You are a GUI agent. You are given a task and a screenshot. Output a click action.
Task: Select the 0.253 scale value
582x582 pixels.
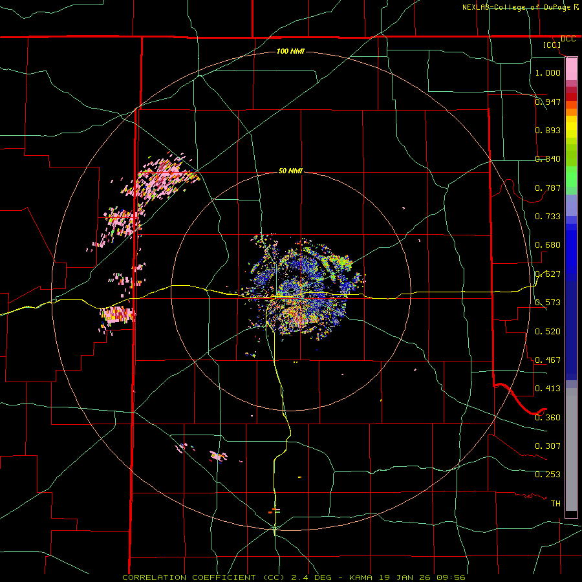click(x=548, y=474)
